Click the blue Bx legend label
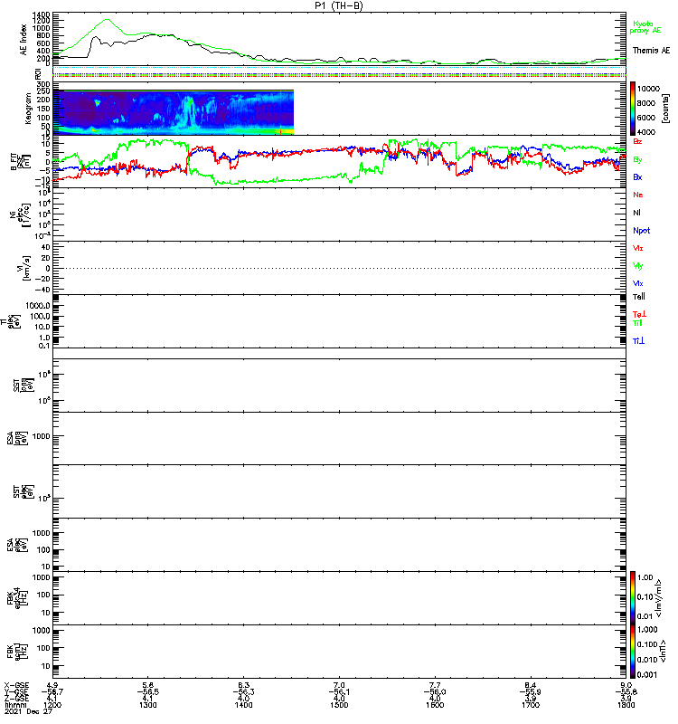This screenshot has width=678, height=724. 638,177
